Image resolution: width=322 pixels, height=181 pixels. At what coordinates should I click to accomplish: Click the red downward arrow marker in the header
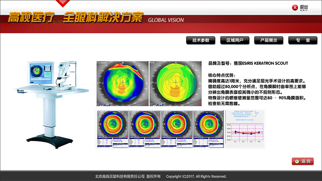point(63,4)
